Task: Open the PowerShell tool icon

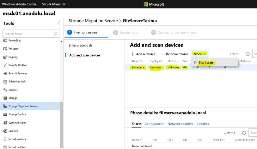Action: pyautogui.click(x=5, y=41)
